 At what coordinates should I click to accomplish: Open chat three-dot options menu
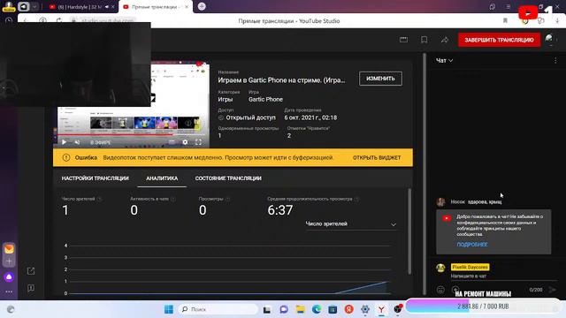[555, 61]
